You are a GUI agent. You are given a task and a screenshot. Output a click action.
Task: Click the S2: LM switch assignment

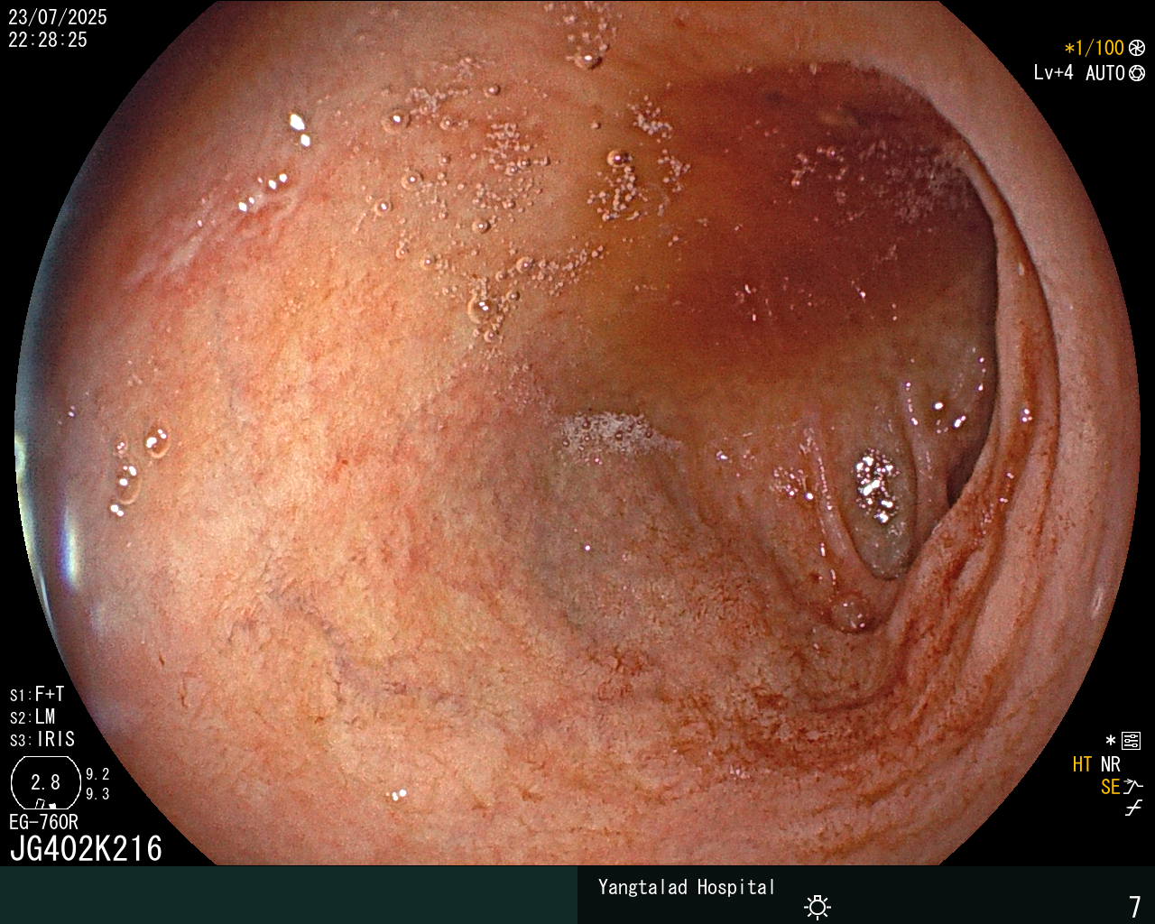(32, 717)
